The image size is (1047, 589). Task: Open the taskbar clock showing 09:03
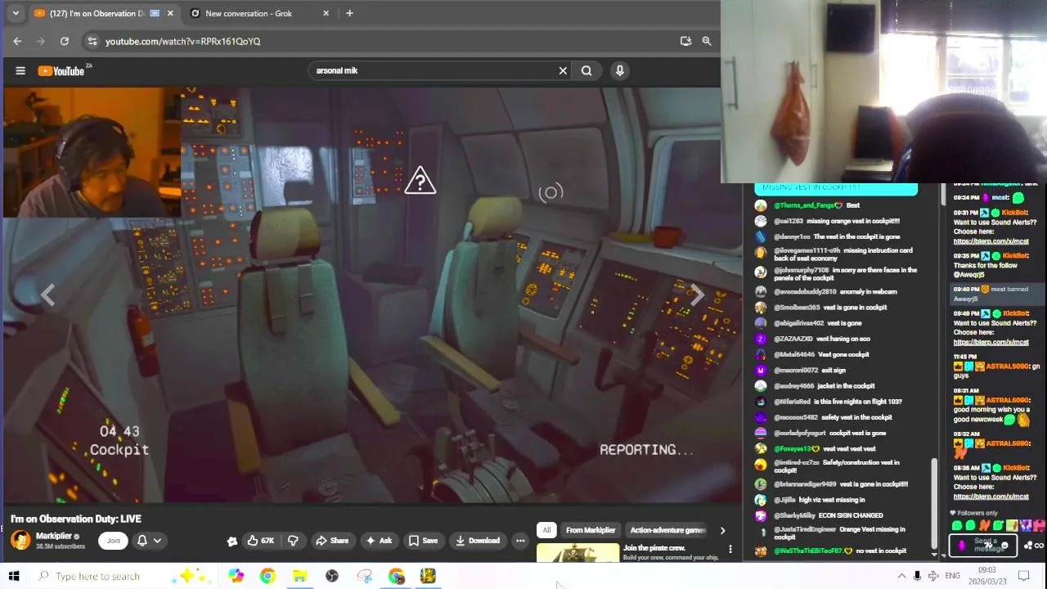[987, 576]
